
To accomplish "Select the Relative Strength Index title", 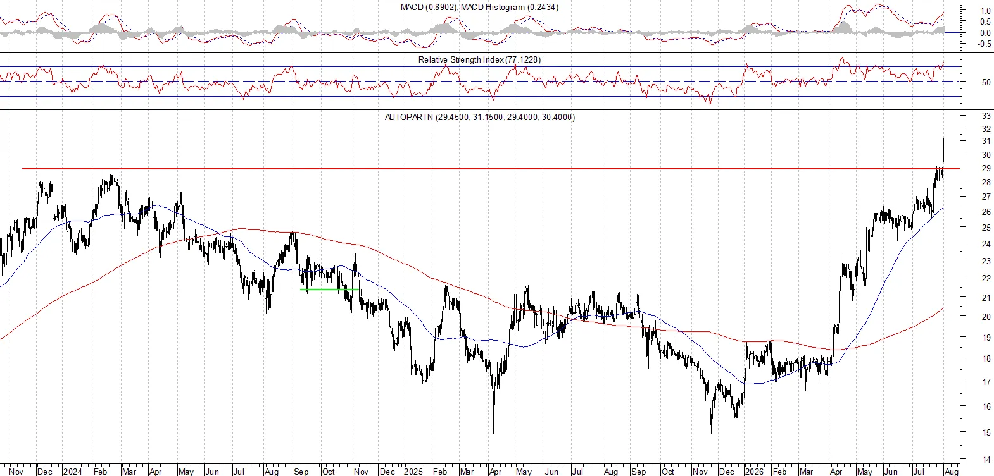I will [x=479, y=59].
